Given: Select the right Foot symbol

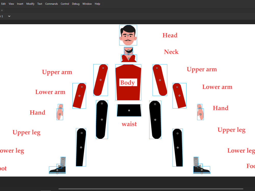Looking at the screenshot, I should [201, 170].
